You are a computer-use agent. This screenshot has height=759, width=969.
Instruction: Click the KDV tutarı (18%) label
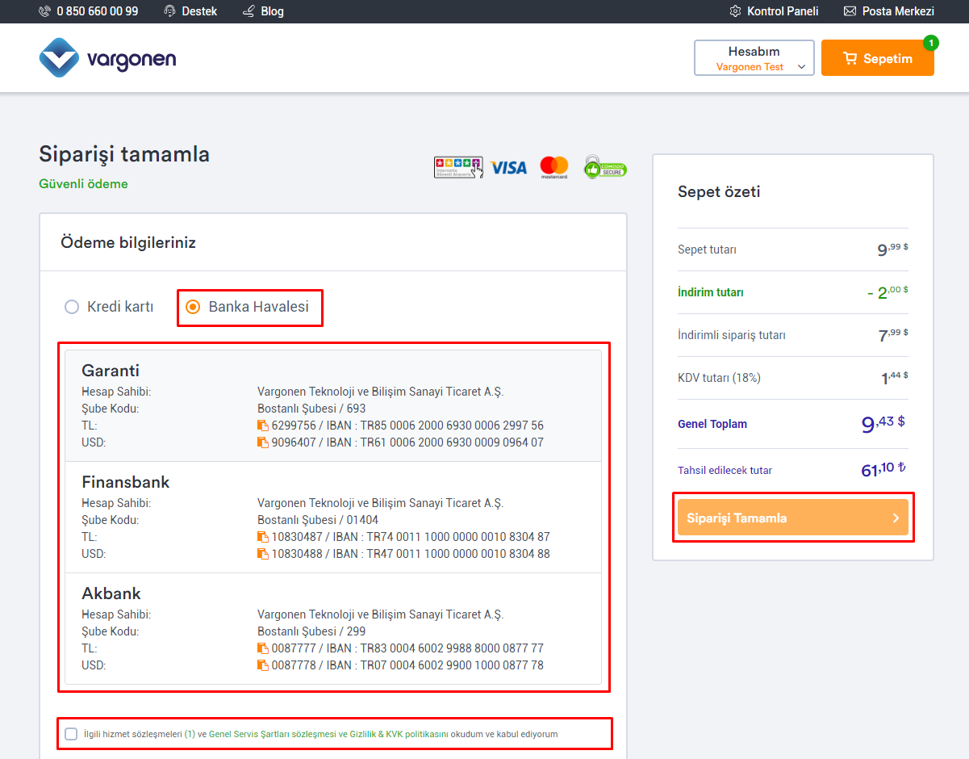pyautogui.click(x=719, y=378)
